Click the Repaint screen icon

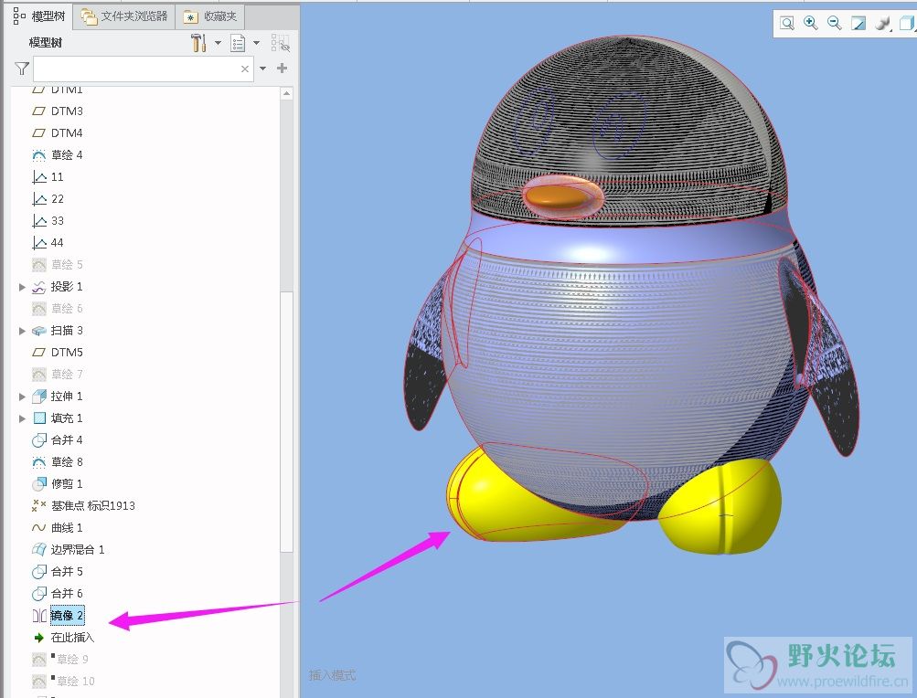click(858, 23)
